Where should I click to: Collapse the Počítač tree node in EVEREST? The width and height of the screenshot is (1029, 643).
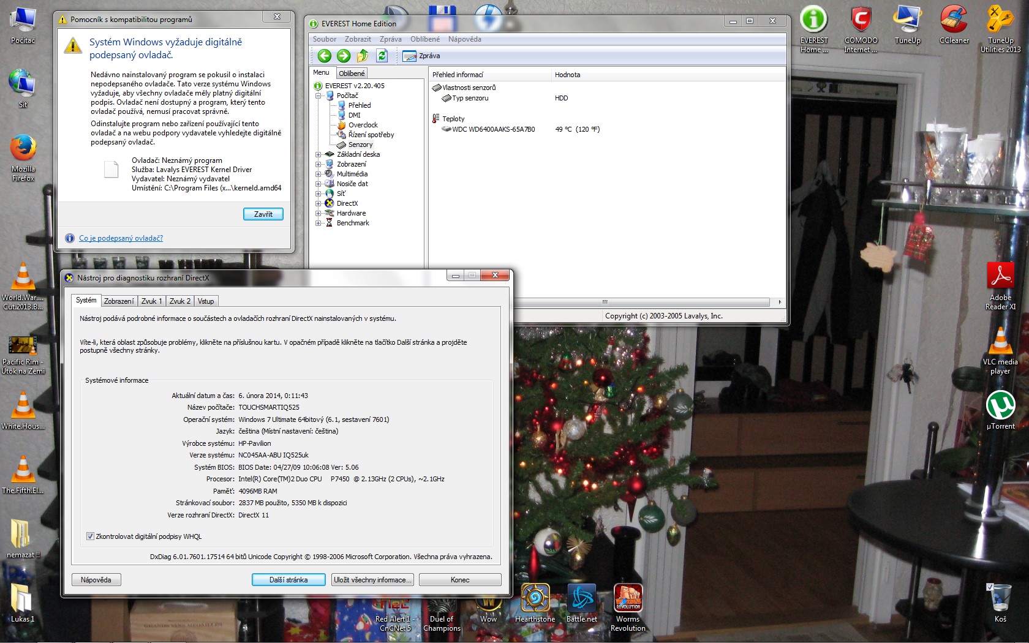coord(318,96)
